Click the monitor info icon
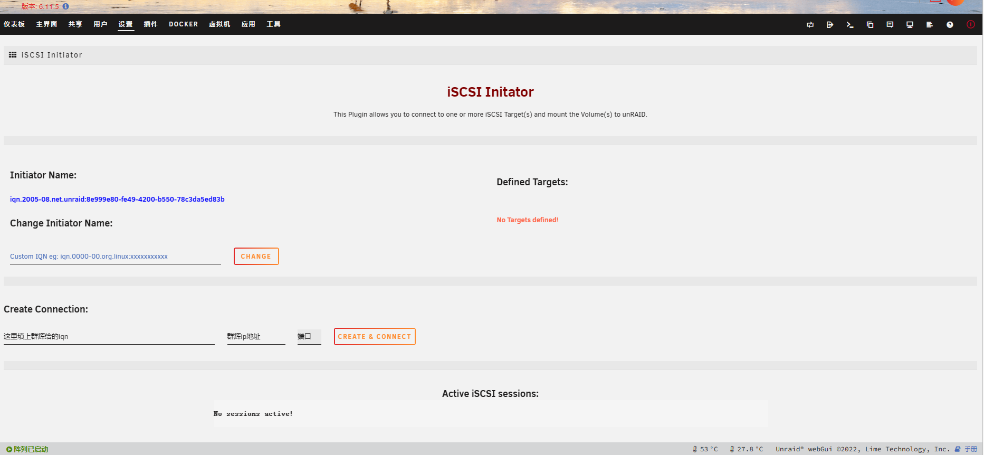The image size is (984, 455). point(910,25)
